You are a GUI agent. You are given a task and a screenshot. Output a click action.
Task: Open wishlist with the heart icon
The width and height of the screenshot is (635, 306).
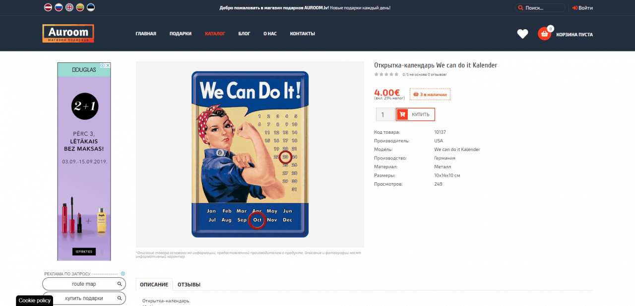tap(522, 34)
